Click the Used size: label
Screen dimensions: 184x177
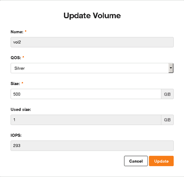coord(21,109)
